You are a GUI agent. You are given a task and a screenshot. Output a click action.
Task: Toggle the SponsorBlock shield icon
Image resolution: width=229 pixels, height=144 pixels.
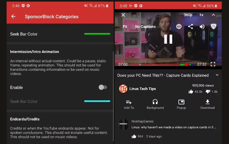213,27
